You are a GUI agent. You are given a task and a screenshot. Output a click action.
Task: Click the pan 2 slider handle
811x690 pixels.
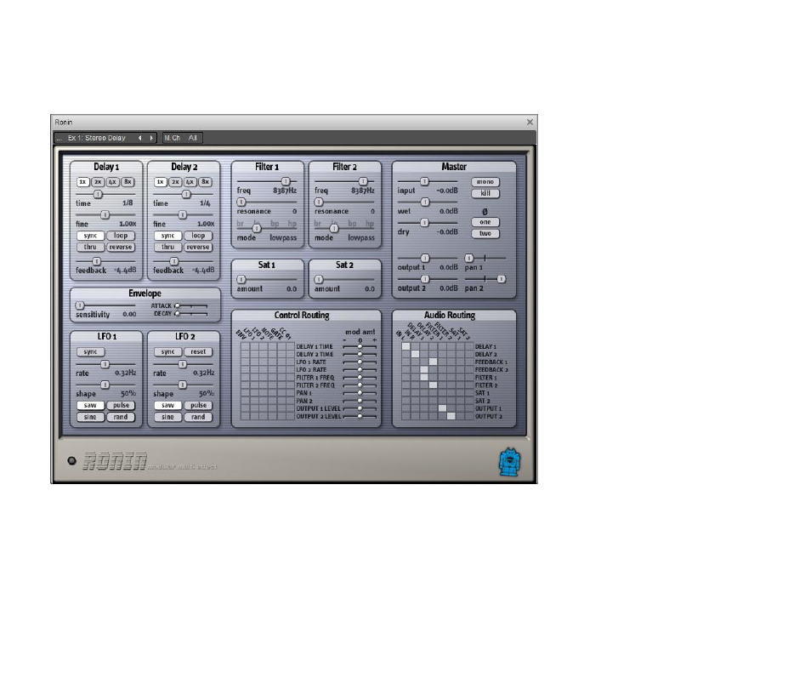pyautogui.click(x=502, y=279)
